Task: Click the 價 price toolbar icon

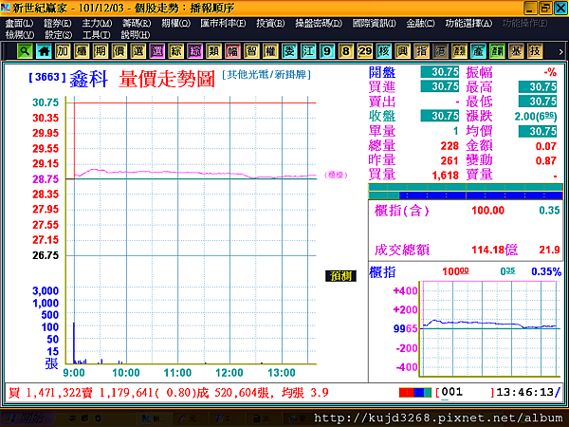Action: coord(119,51)
